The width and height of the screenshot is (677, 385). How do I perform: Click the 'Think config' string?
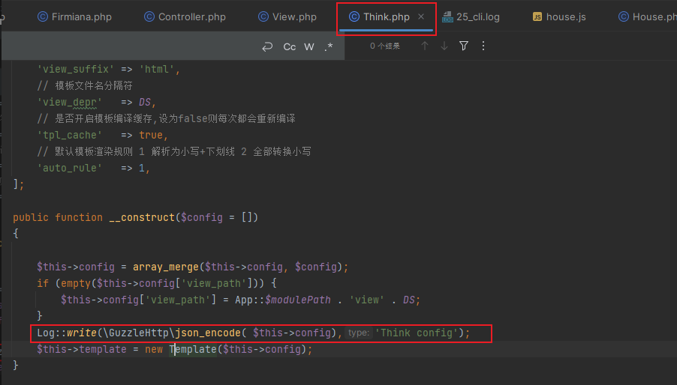tap(417, 333)
